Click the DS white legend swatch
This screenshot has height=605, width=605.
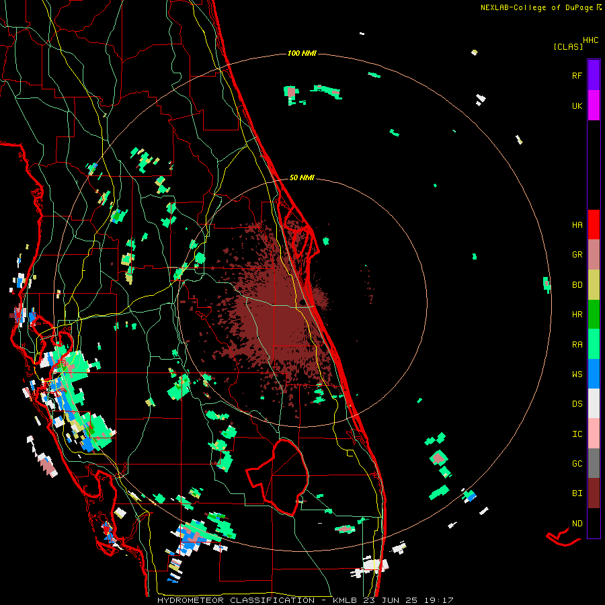[594, 403]
